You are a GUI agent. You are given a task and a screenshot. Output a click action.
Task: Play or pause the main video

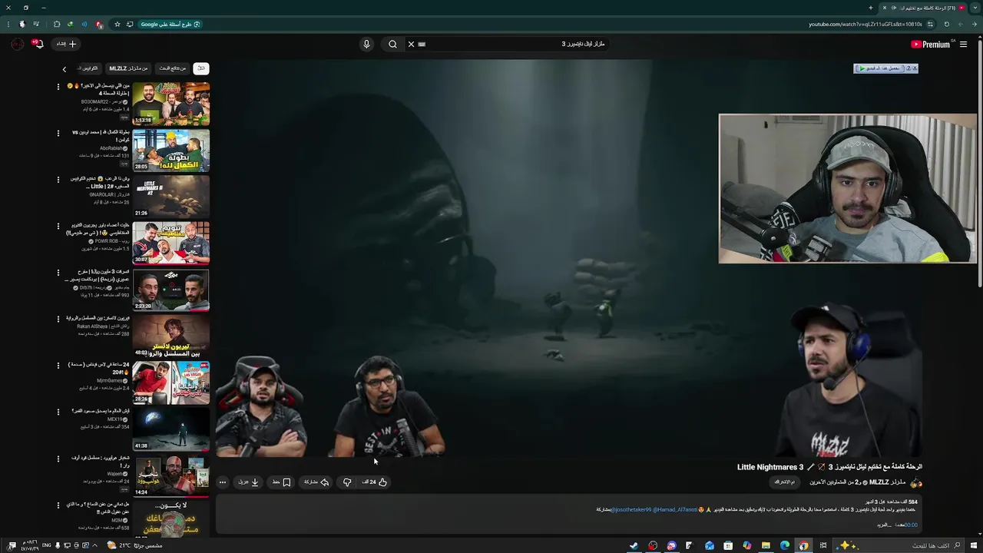pos(568,257)
